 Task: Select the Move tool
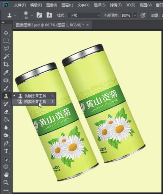click(6, 33)
